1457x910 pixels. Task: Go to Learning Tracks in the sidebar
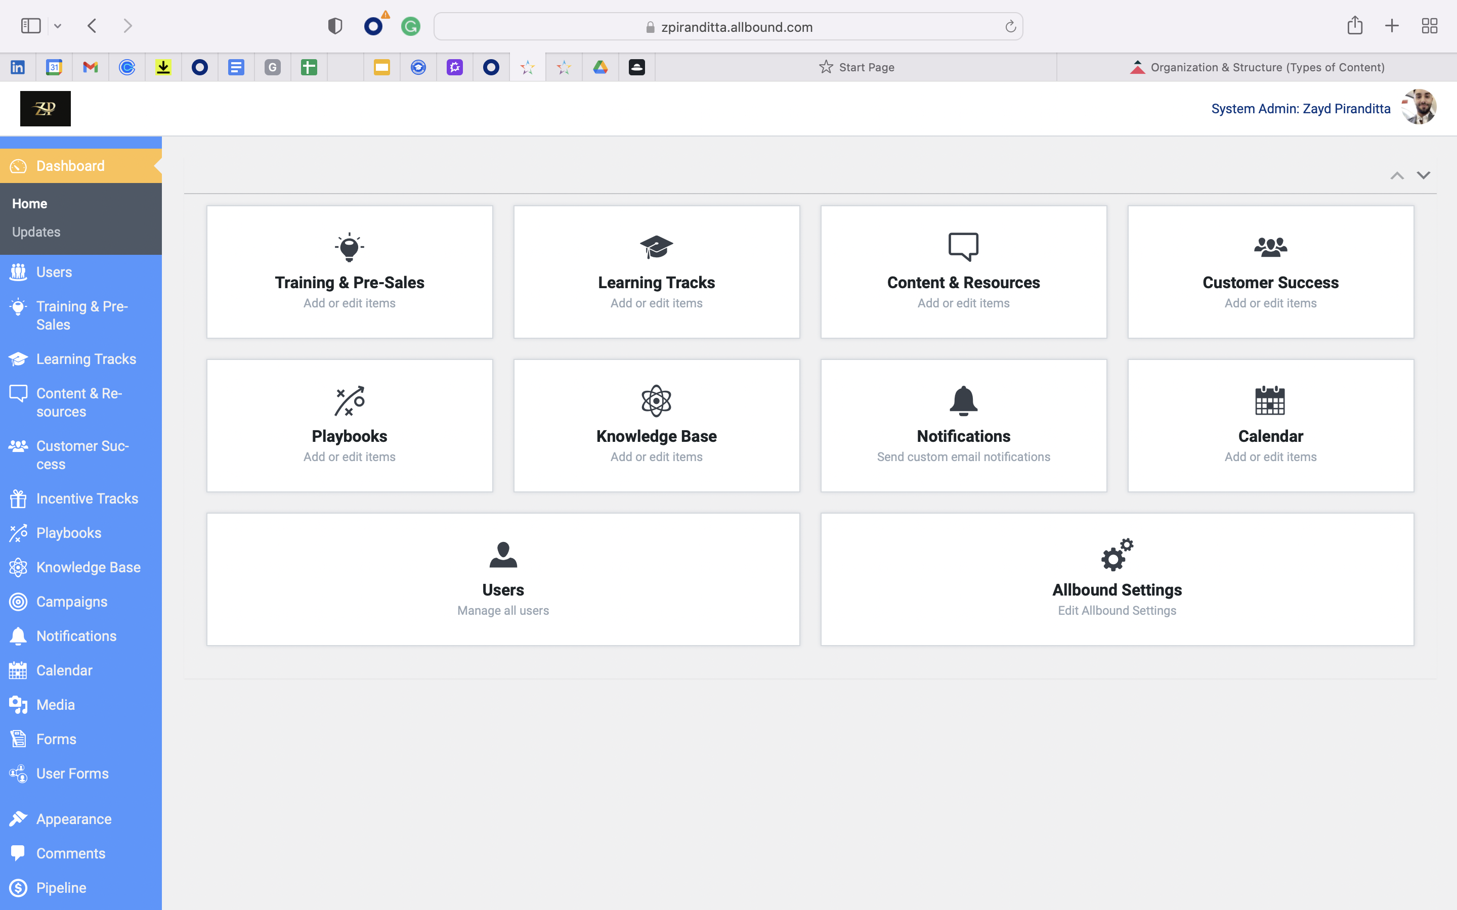[80, 359]
